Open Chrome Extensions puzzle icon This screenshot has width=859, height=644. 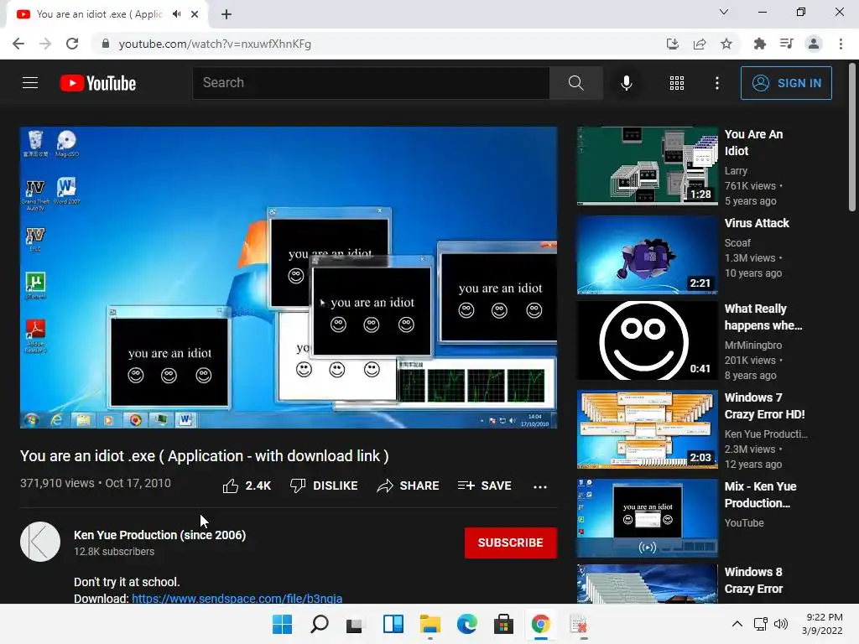(759, 44)
